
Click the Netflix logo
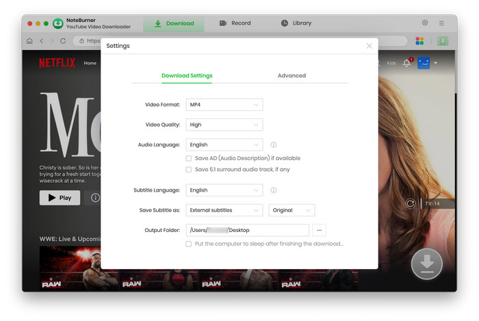coord(57,63)
